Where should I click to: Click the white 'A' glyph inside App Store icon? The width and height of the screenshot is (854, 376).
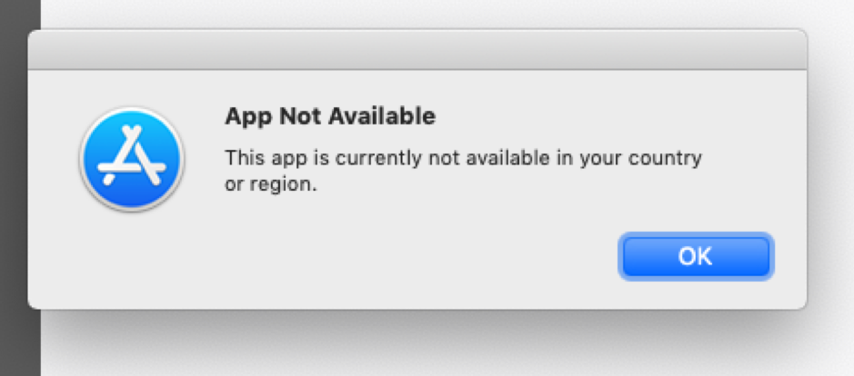[132, 155]
